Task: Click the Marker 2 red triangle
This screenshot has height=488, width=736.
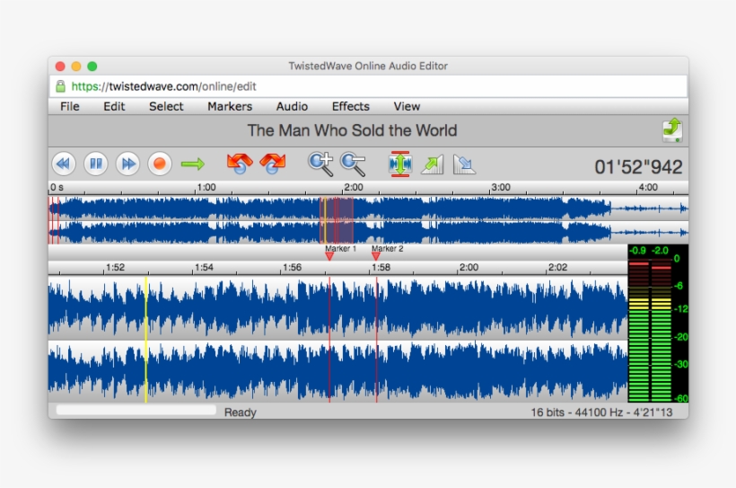Action: point(376,256)
